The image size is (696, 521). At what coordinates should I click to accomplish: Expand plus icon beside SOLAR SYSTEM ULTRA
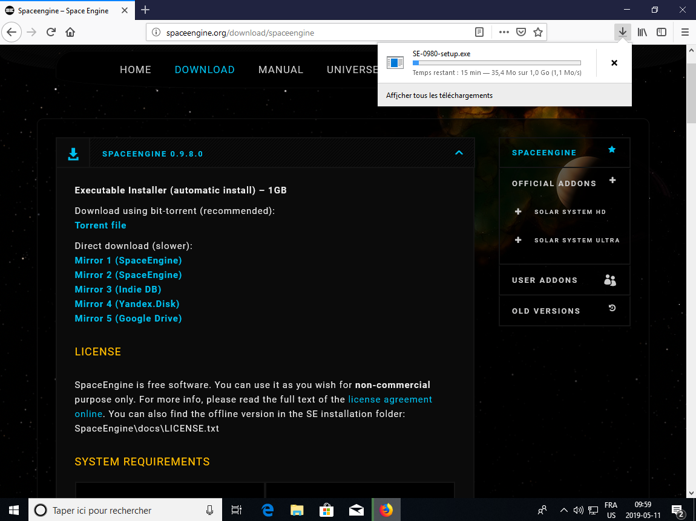coord(518,240)
